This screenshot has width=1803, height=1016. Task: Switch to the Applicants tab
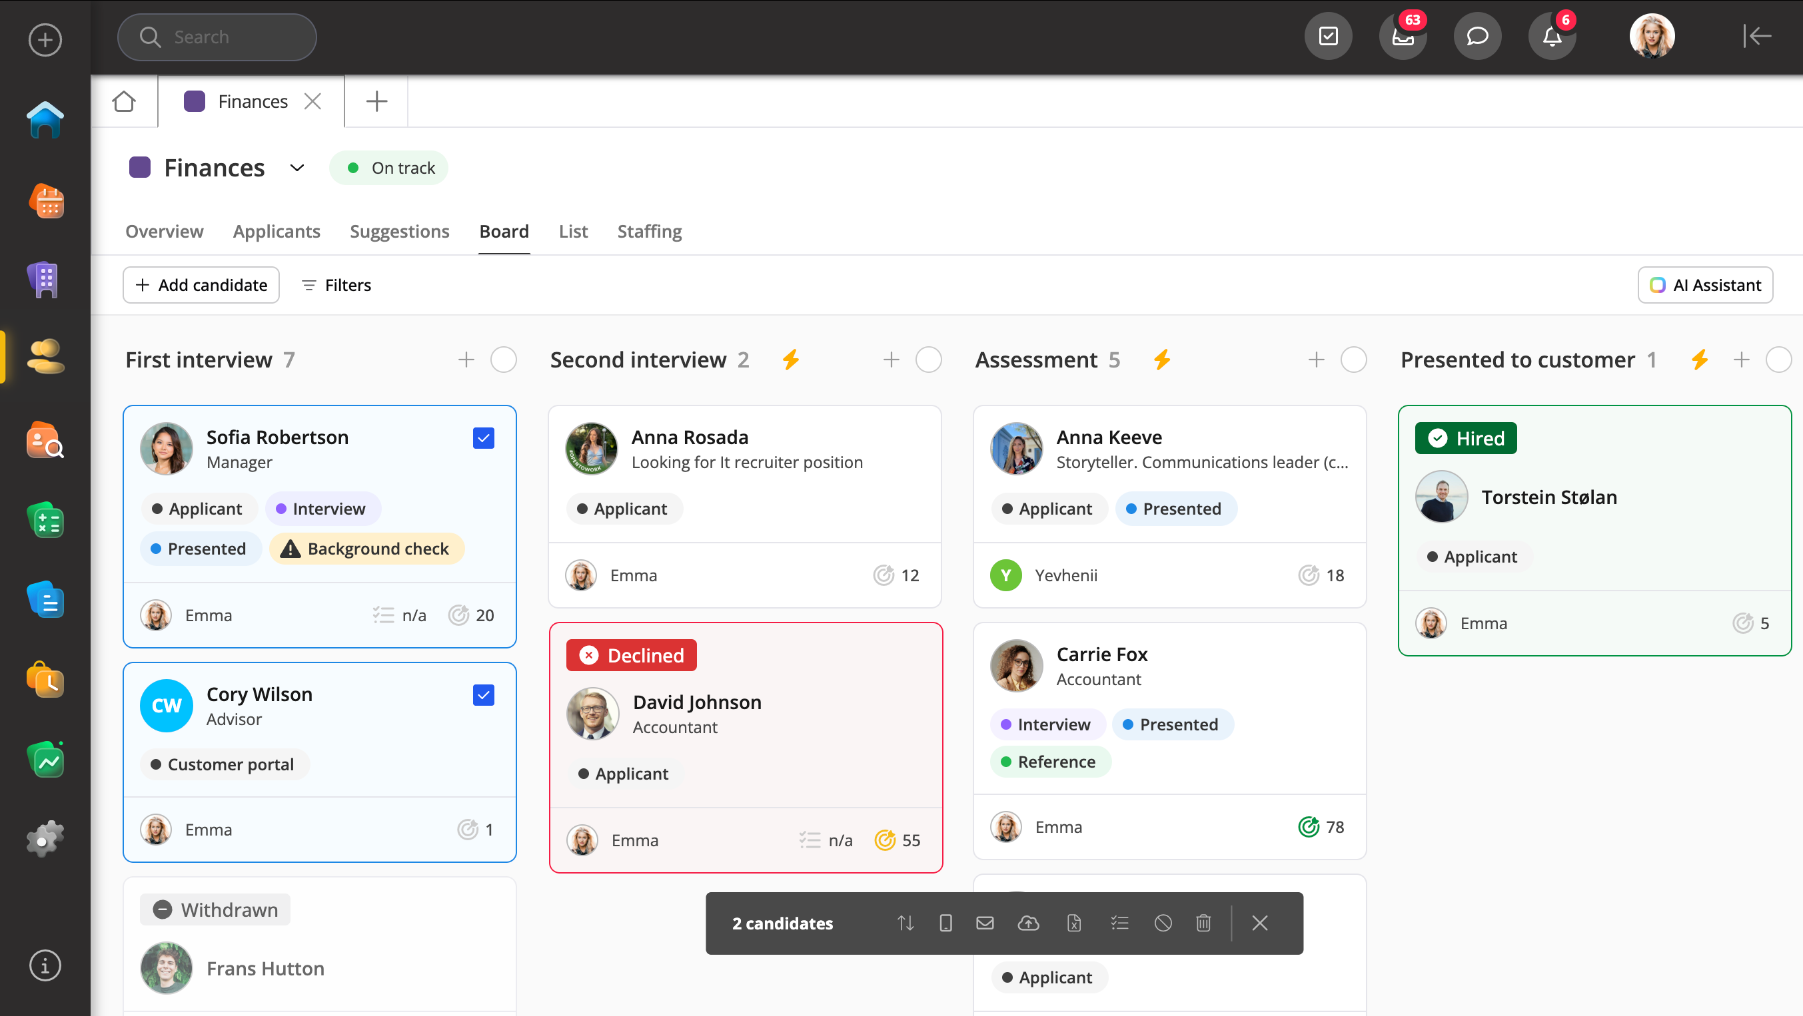pyautogui.click(x=277, y=232)
